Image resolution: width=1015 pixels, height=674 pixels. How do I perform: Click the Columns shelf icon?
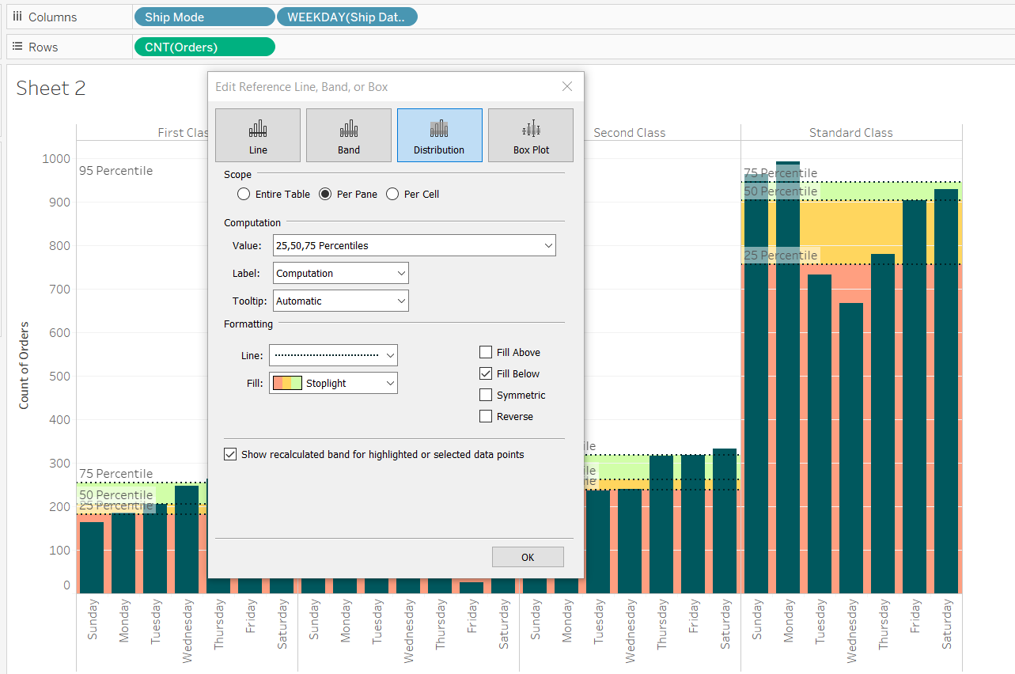17,17
